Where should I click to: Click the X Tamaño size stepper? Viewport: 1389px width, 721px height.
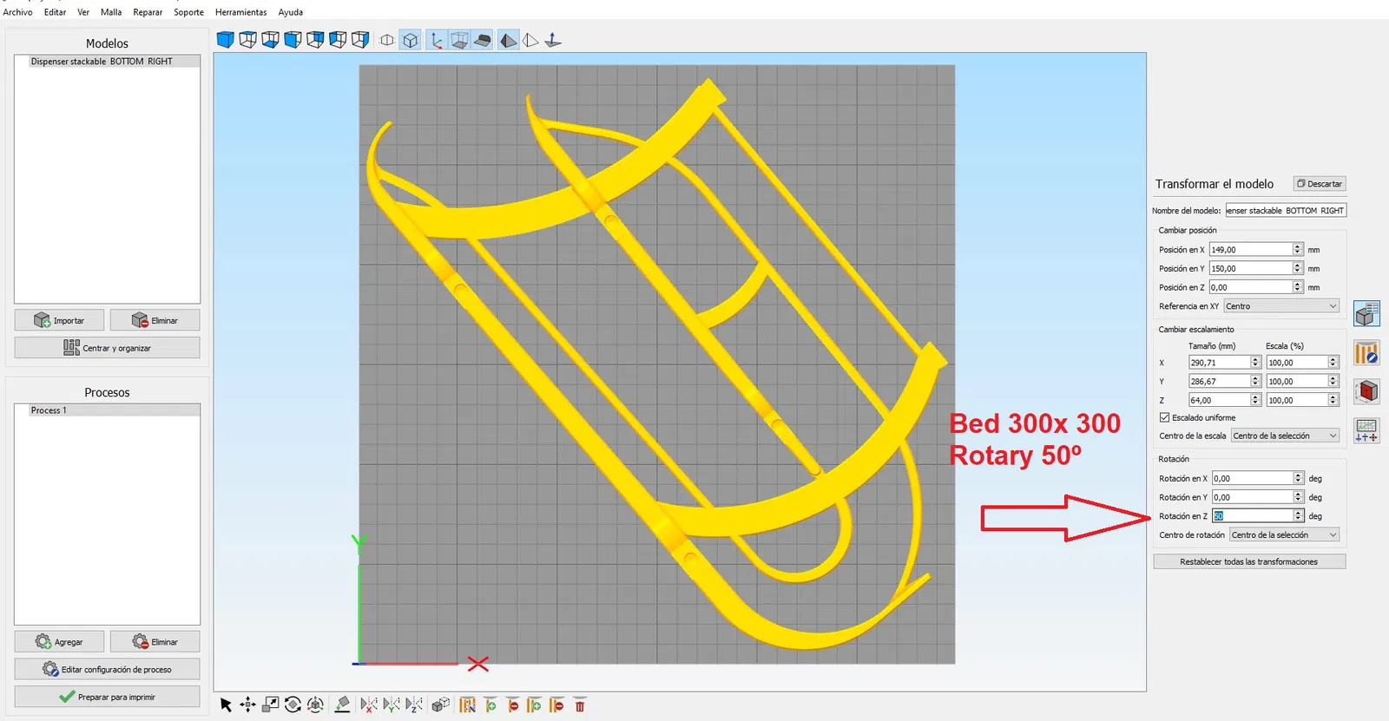click(x=1255, y=362)
